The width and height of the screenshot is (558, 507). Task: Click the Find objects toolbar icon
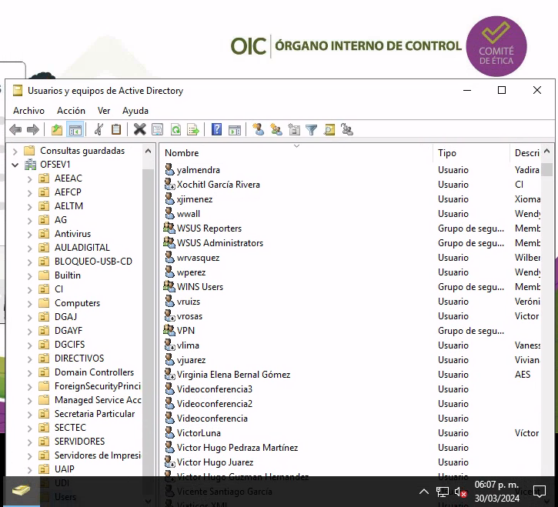click(329, 129)
